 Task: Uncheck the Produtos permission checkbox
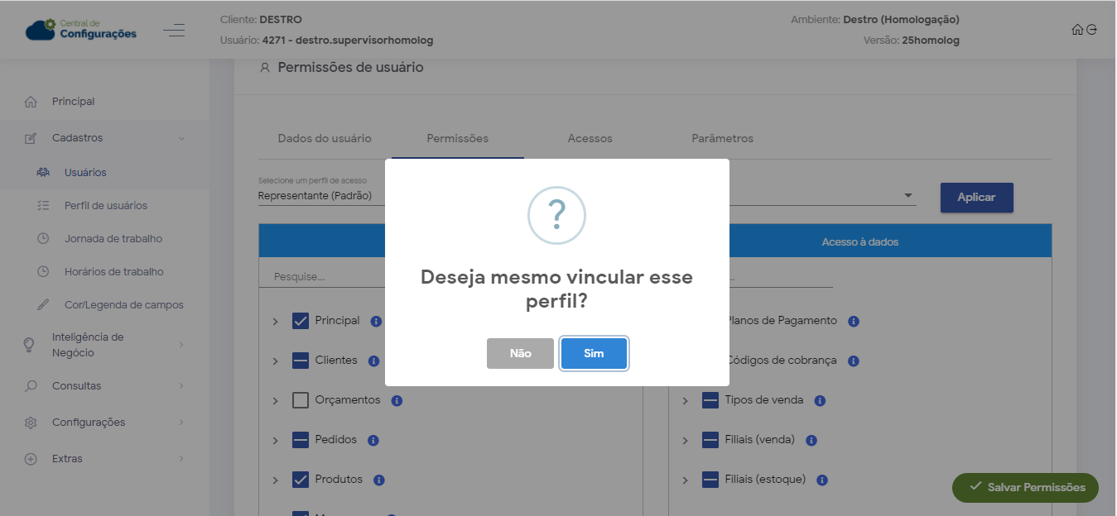pyautogui.click(x=301, y=480)
